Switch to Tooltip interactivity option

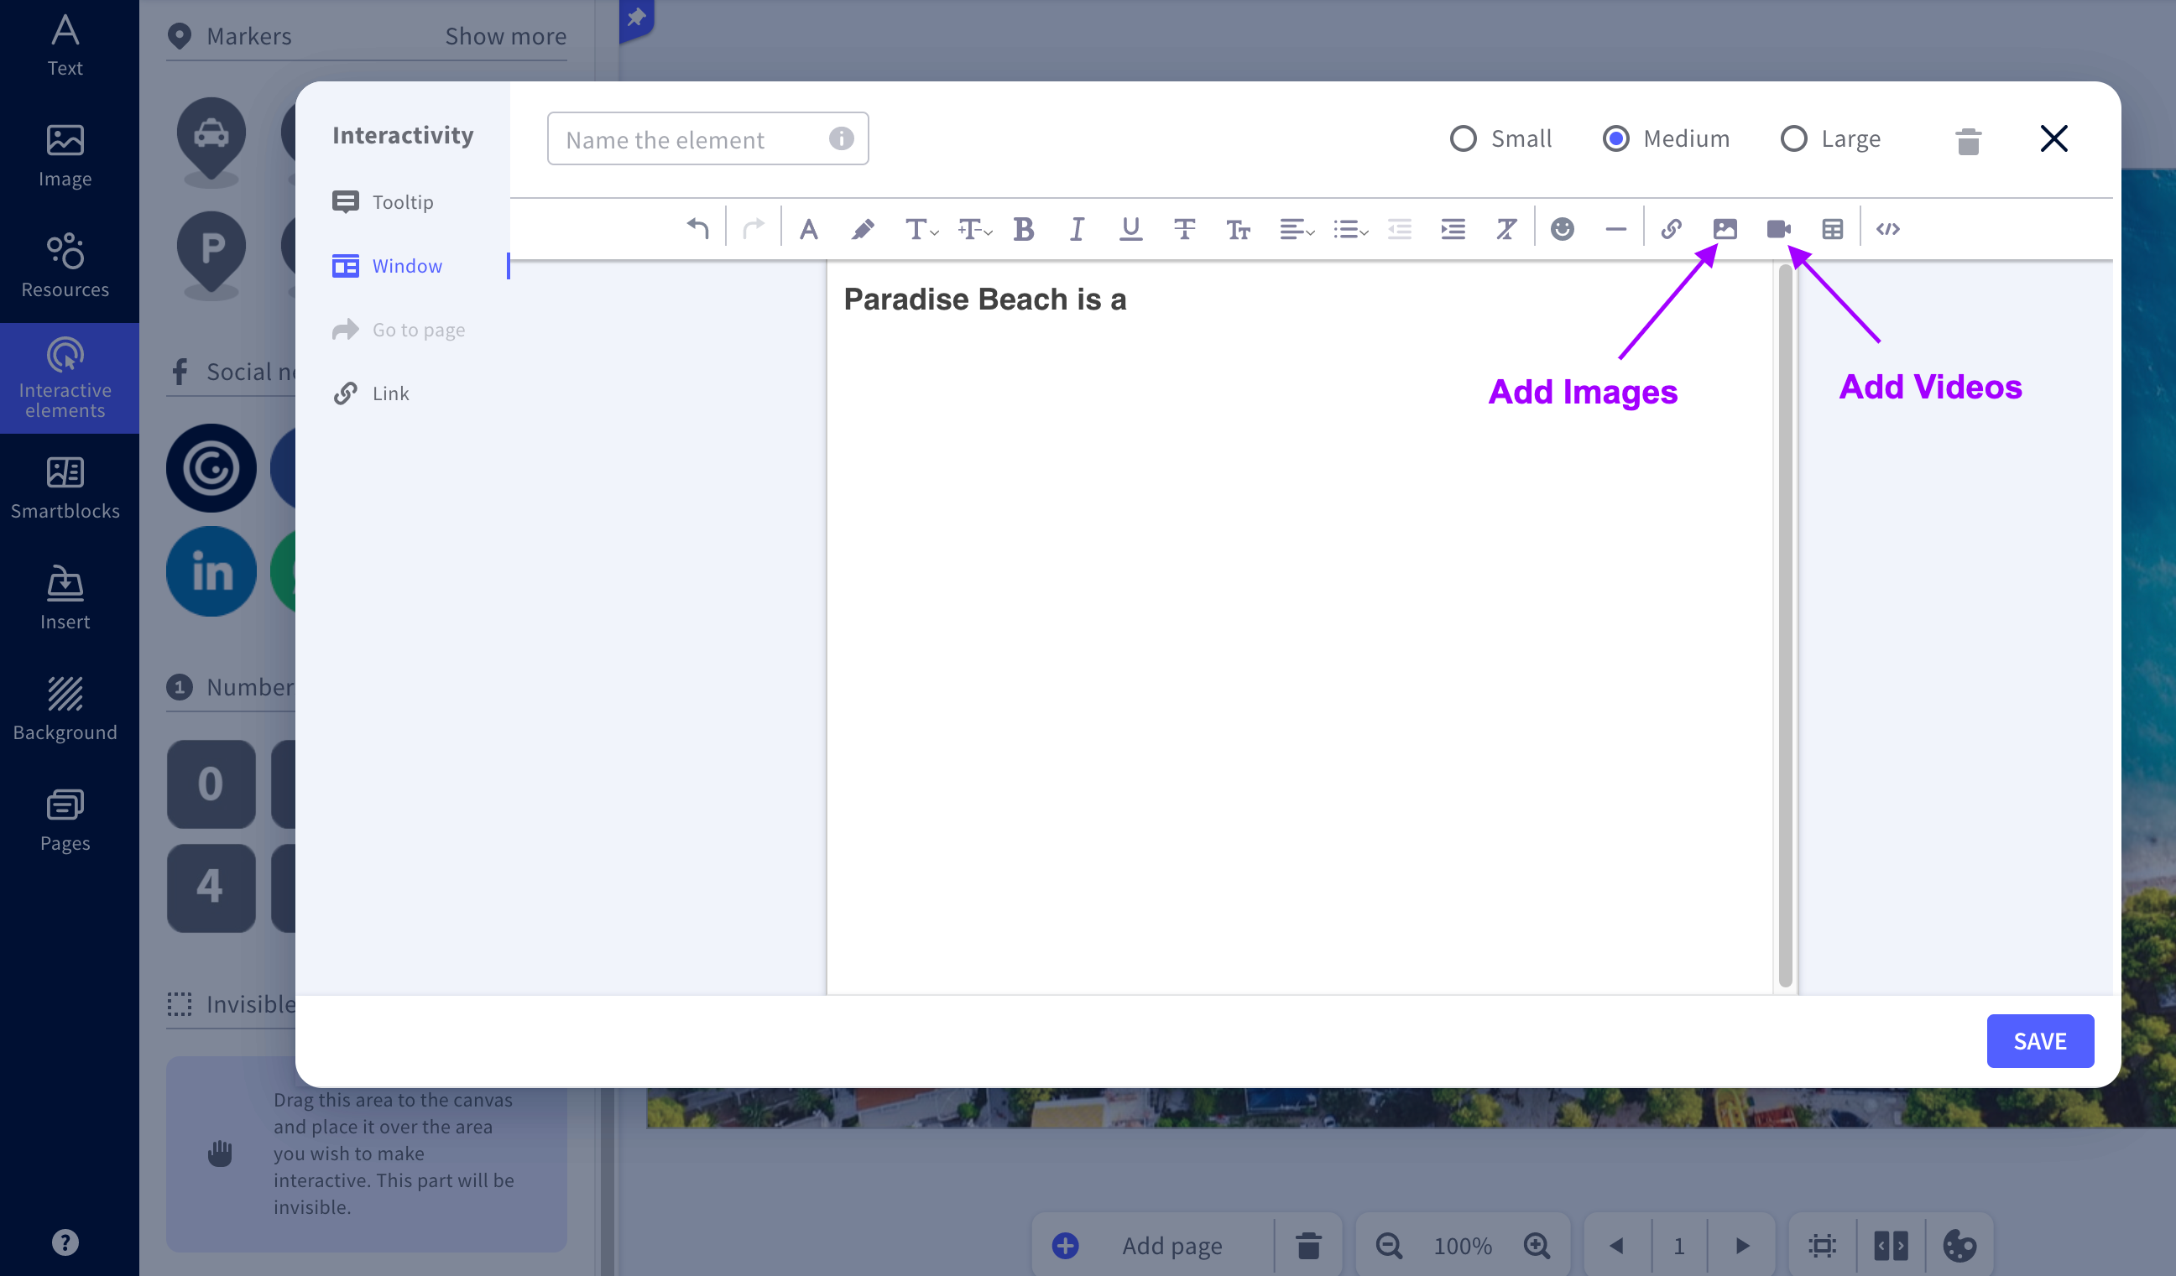[402, 202]
